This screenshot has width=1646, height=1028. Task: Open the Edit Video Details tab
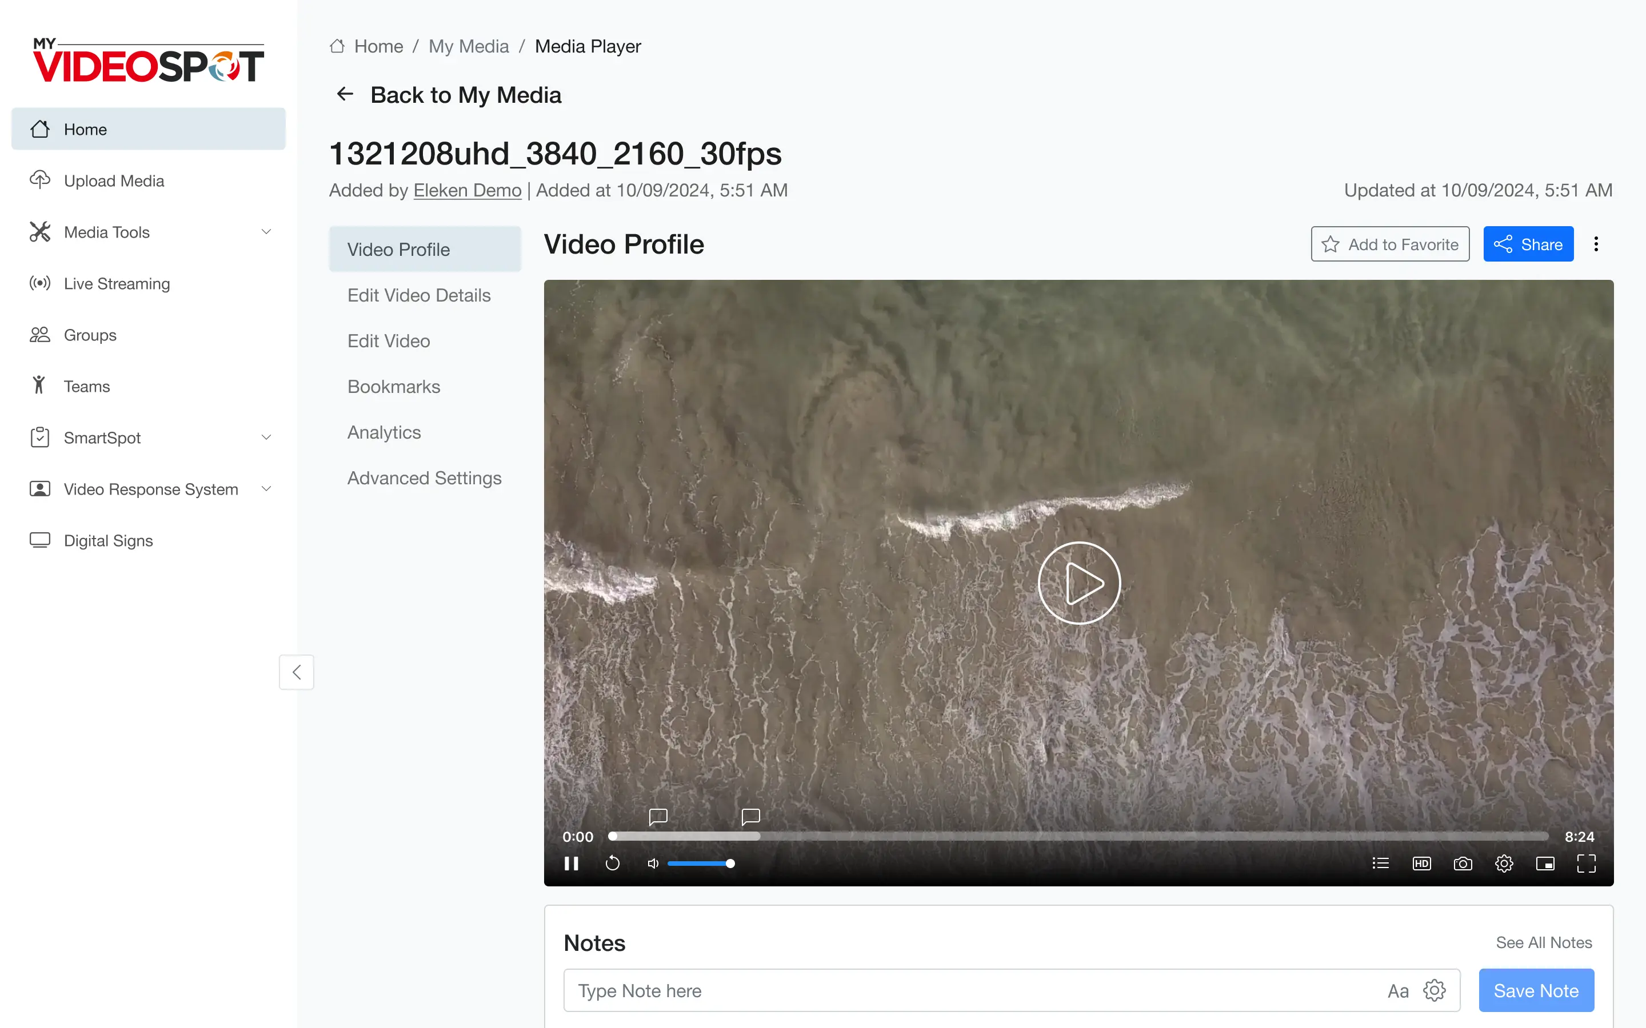click(x=419, y=295)
